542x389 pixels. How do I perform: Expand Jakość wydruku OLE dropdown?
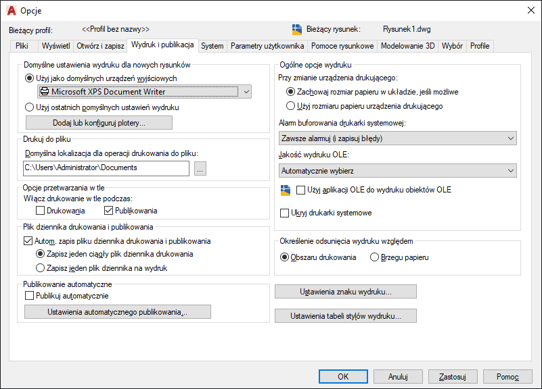tap(397, 171)
